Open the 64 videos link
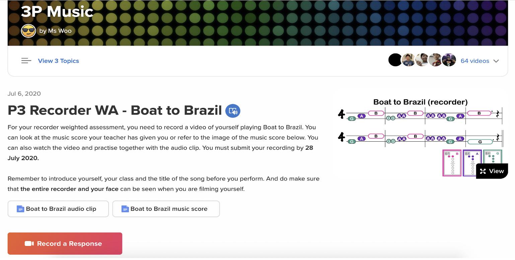The width and height of the screenshot is (515, 260). coord(475,61)
